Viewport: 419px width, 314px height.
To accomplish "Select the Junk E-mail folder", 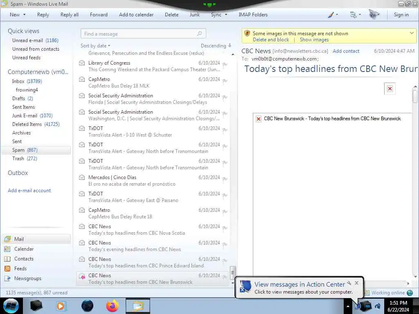I will pos(32,116).
